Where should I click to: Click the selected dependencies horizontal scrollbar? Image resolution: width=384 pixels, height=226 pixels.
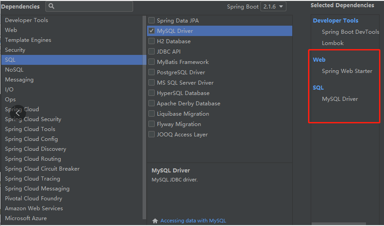[x=339, y=224]
